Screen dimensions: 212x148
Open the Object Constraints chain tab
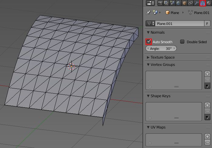(x=190, y=3)
